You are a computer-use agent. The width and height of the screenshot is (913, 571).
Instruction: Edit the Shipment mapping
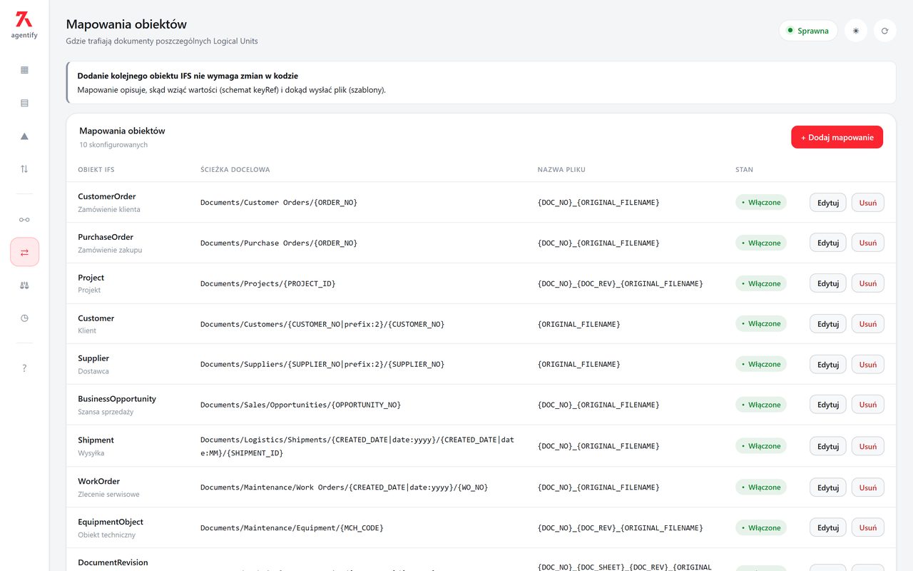point(827,446)
